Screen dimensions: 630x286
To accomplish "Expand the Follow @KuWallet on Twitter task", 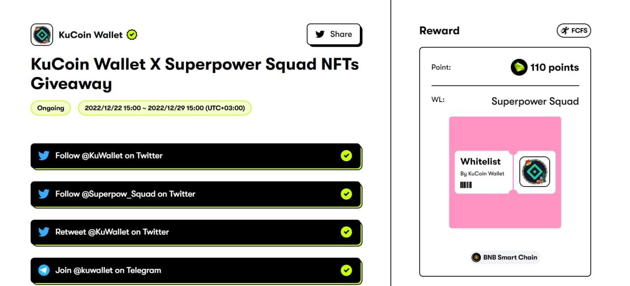I will tap(197, 156).
